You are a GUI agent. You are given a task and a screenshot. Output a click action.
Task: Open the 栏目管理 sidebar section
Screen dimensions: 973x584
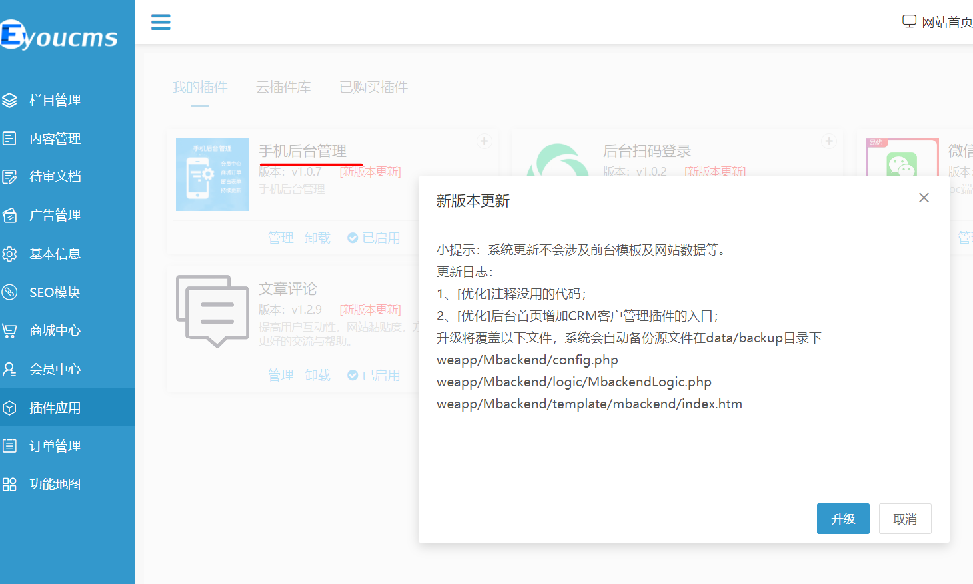click(57, 100)
